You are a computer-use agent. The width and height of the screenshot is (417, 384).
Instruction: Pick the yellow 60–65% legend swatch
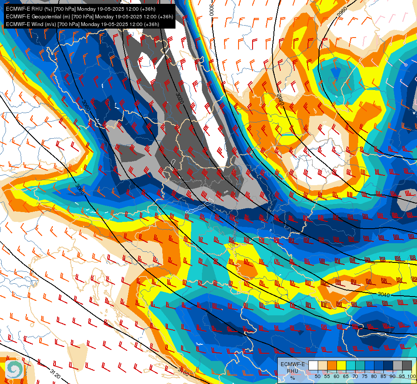[342, 365]
